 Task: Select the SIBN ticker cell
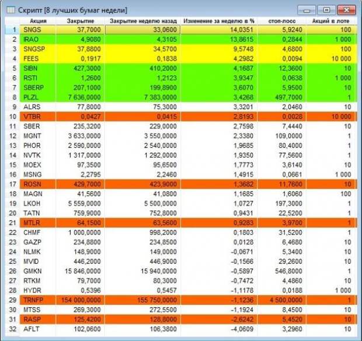[x=38, y=68]
